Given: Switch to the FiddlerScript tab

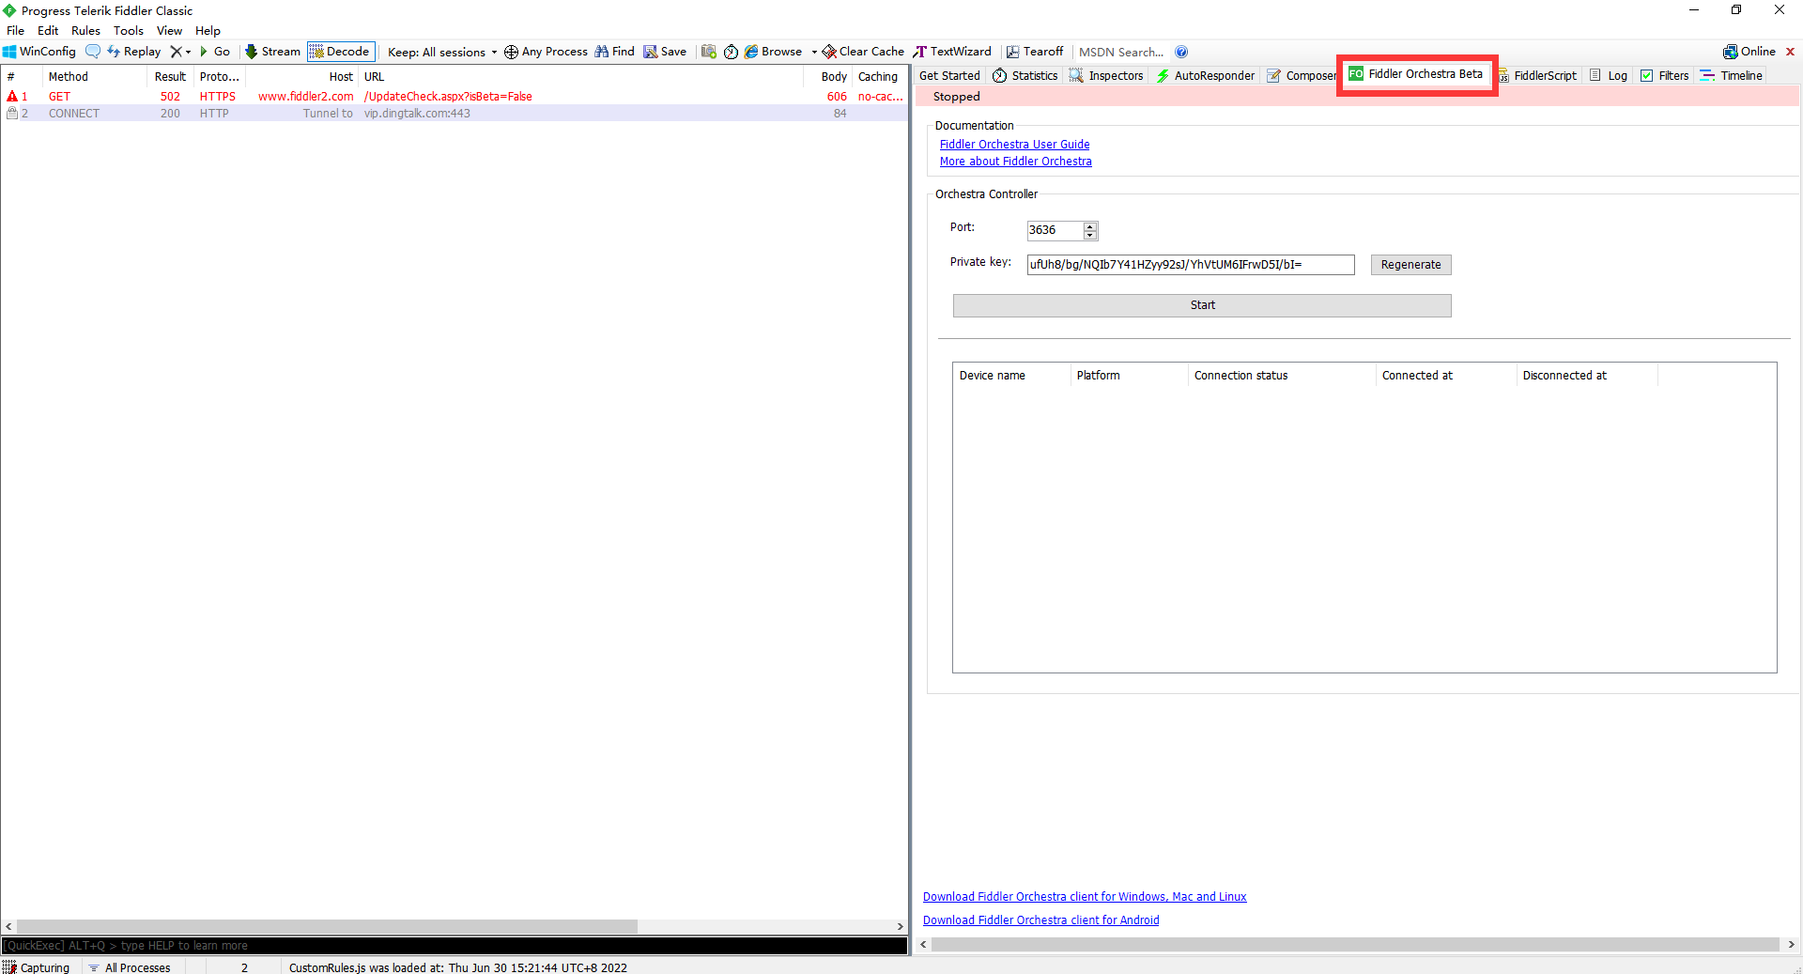Looking at the screenshot, I should tap(1537, 75).
